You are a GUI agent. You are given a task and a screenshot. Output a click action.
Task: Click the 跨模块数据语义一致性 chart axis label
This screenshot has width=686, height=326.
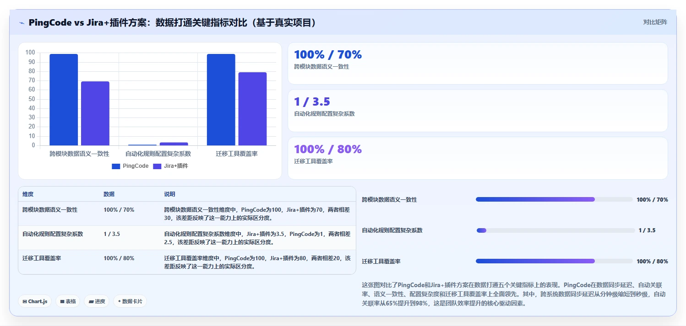click(x=79, y=154)
